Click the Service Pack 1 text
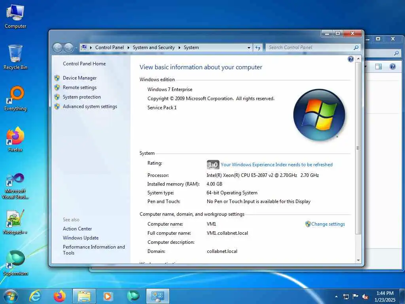Screen dimensions: 405x304 162,108
